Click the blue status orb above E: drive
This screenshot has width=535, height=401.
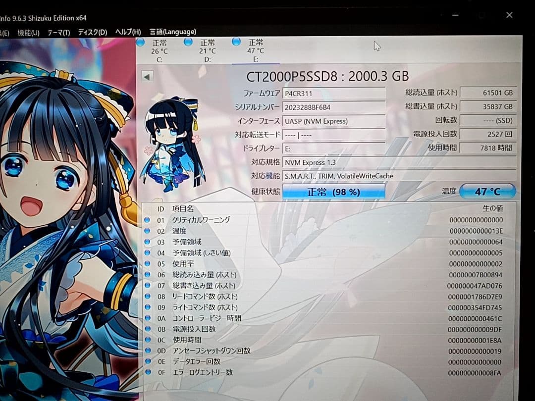click(236, 42)
